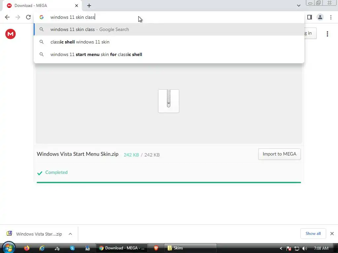Screen dimensions: 338x253
Task: Click the 7:08 AM clock
Action: [x=321, y=248]
